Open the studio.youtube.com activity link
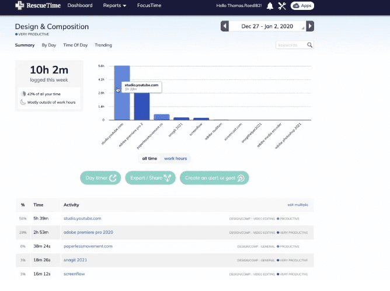Screen dimensions: 390x291 (x=82, y=218)
